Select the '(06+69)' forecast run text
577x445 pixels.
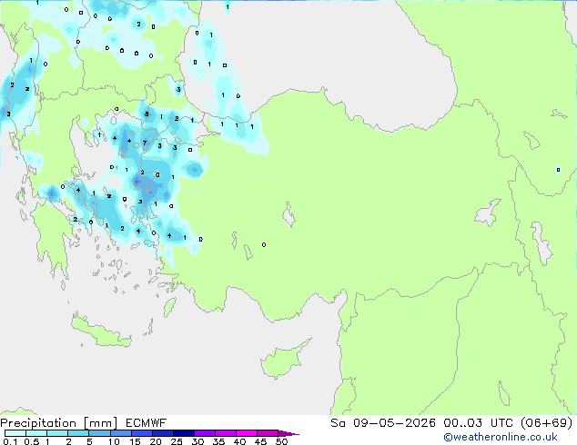[x=546, y=423]
